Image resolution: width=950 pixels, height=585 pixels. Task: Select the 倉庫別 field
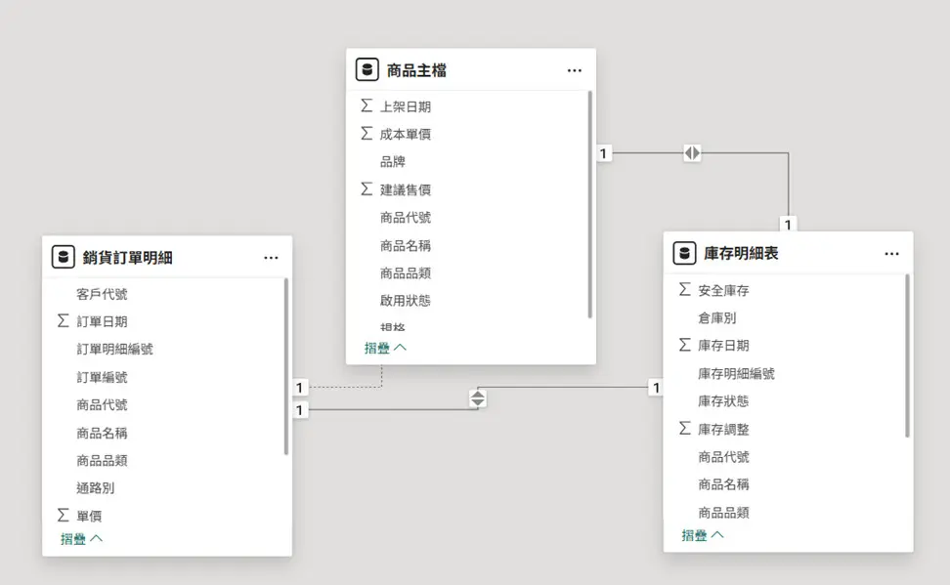click(716, 318)
